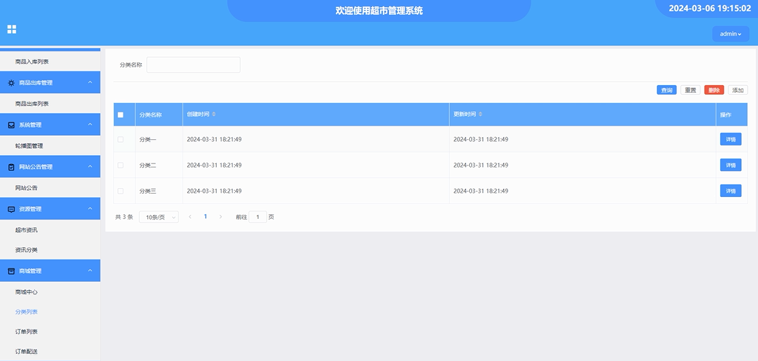This screenshot has width=758, height=361.
Task: Click the grid menu icon in header
Action: click(12, 29)
